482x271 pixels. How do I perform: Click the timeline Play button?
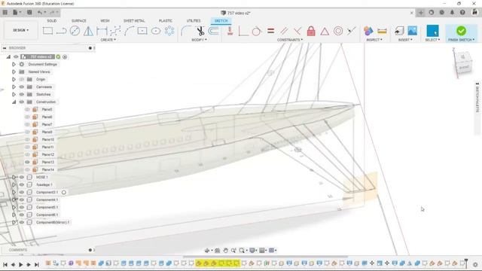coord(21,264)
